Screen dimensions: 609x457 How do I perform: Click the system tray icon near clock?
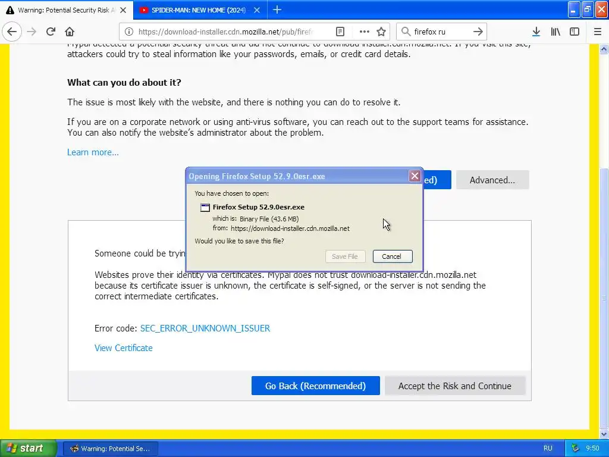[x=575, y=448]
